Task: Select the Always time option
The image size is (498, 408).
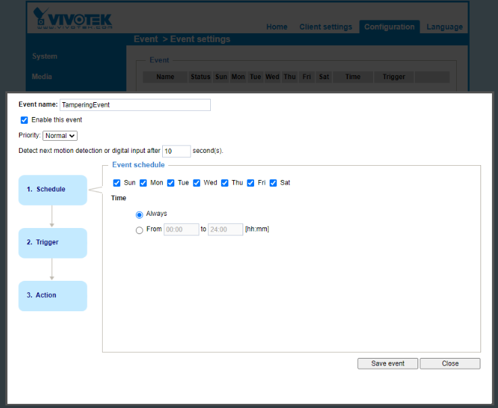Action: [140, 214]
